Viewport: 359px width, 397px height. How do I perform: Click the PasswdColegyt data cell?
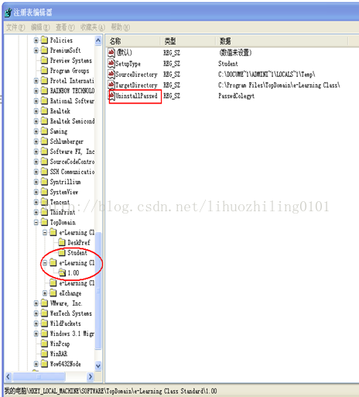tap(236, 96)
